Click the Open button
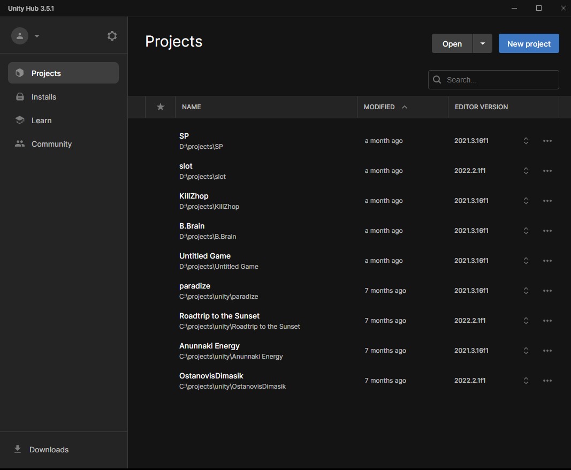571x470 pixels. pos(452,44)
